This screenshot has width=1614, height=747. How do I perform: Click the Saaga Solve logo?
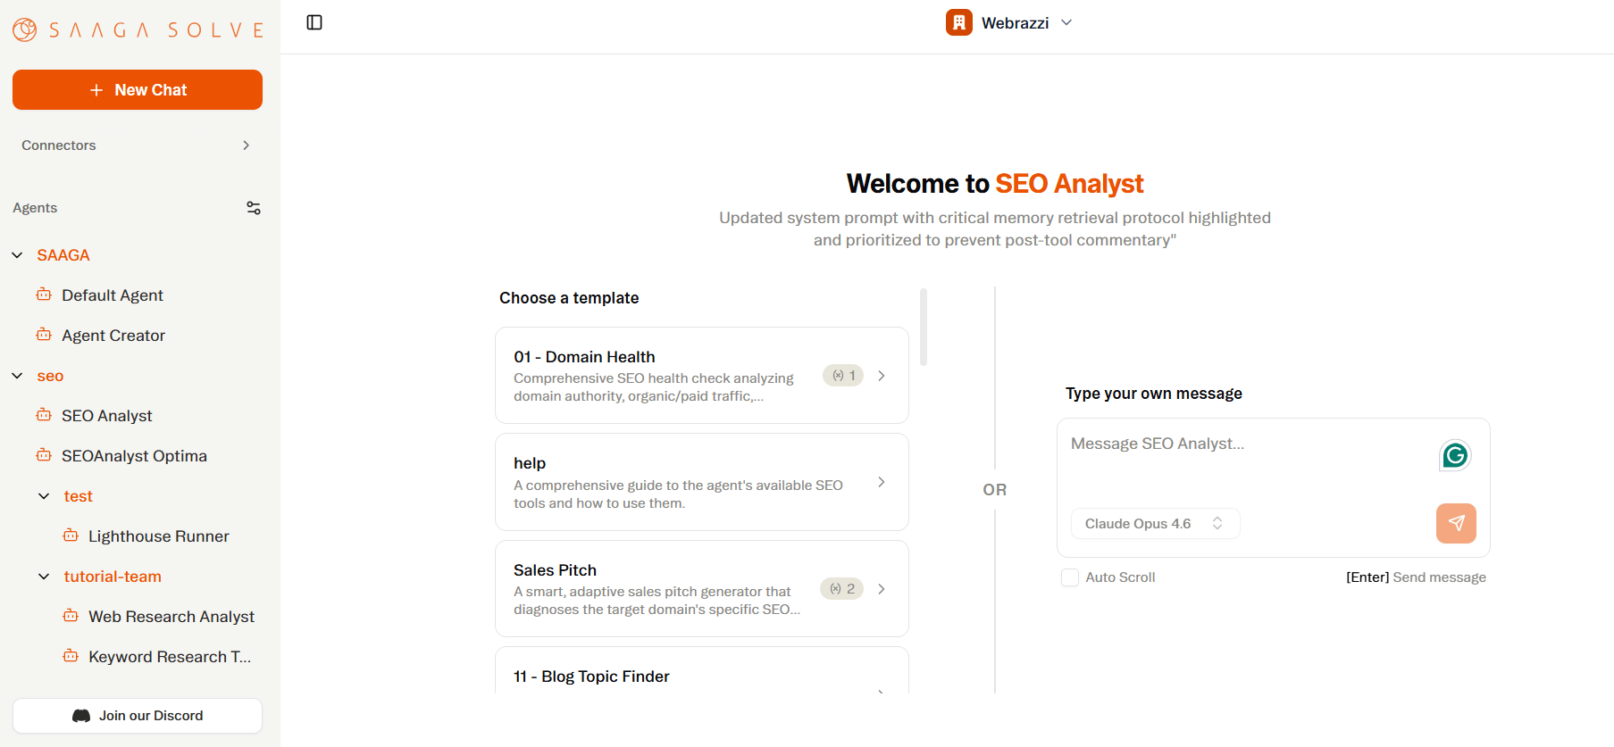point(138,30)
